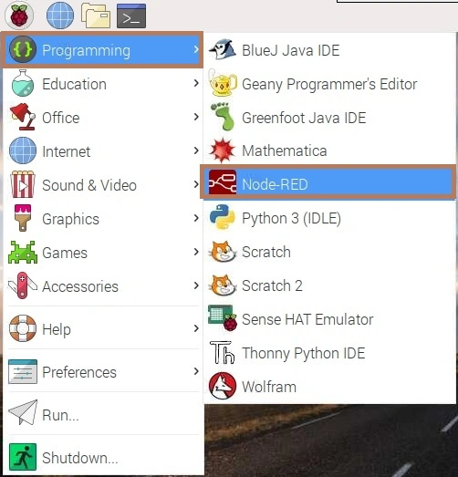The width and height of the screenshot is (458, 477).
Task: Click the Preferences sliders icon
Action: click(x=23, y=371)
